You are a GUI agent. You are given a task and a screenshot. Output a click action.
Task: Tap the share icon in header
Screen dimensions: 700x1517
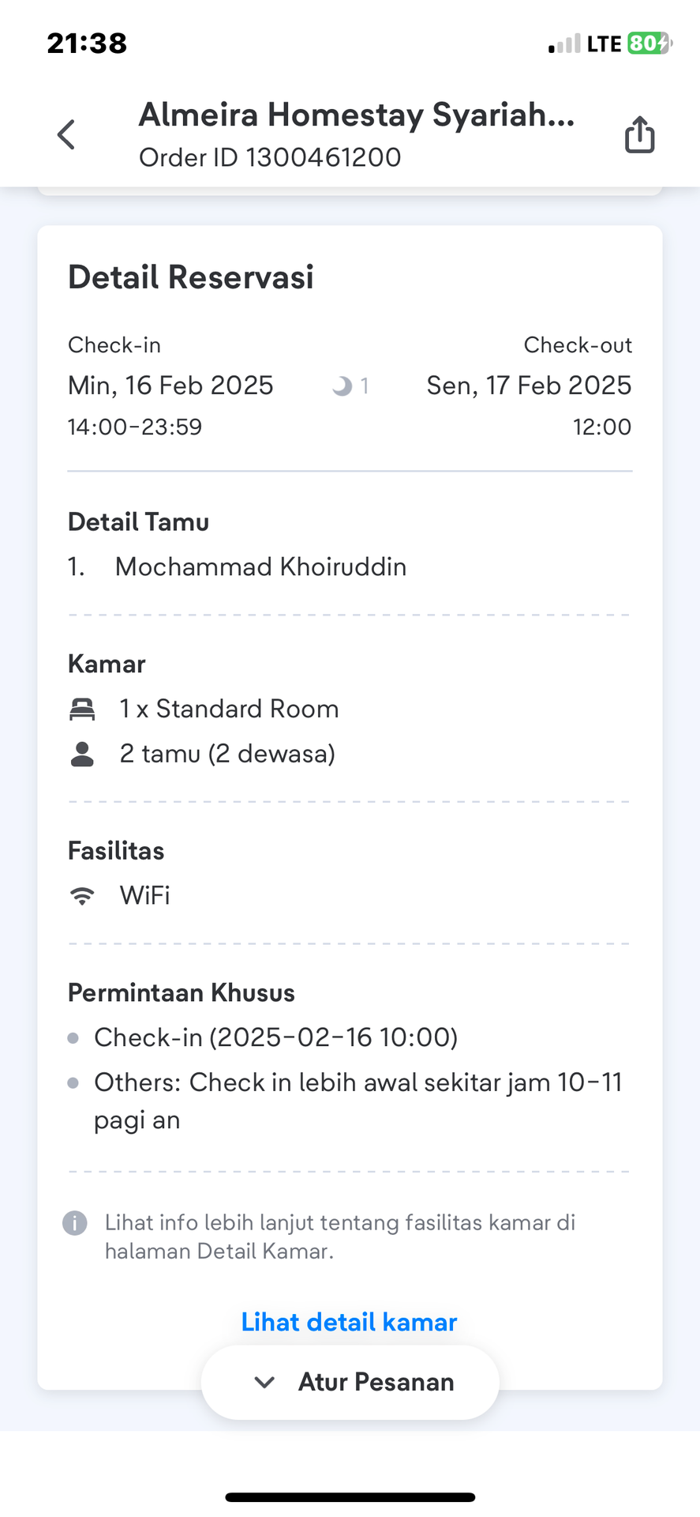(x=639, y=134)
